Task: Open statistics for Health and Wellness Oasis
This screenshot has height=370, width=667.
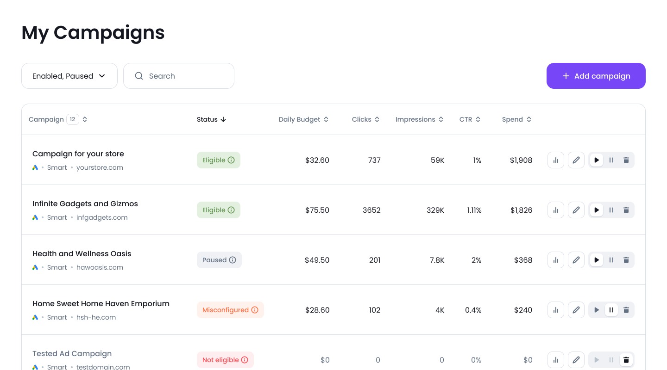Action: pyautogui.click(x=556, y=260)
